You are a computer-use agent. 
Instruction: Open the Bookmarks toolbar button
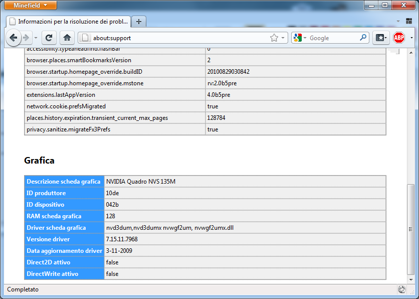pos(381,38)
